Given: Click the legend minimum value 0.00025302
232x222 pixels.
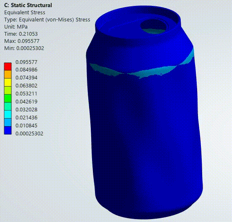Looking at the screenshot, I should (29, 134).
